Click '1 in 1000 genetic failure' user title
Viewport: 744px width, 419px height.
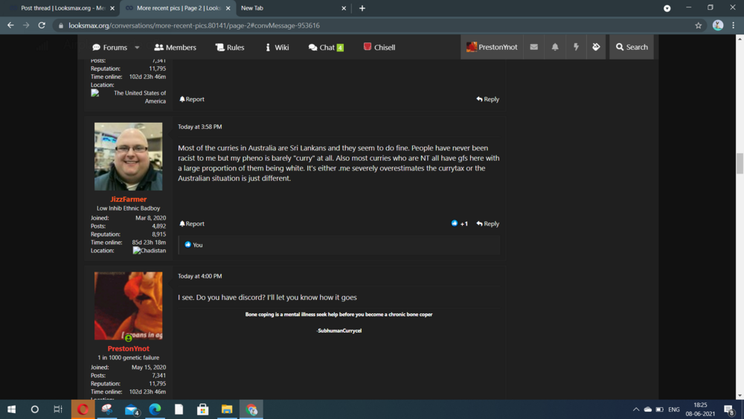tap(128, 358)
